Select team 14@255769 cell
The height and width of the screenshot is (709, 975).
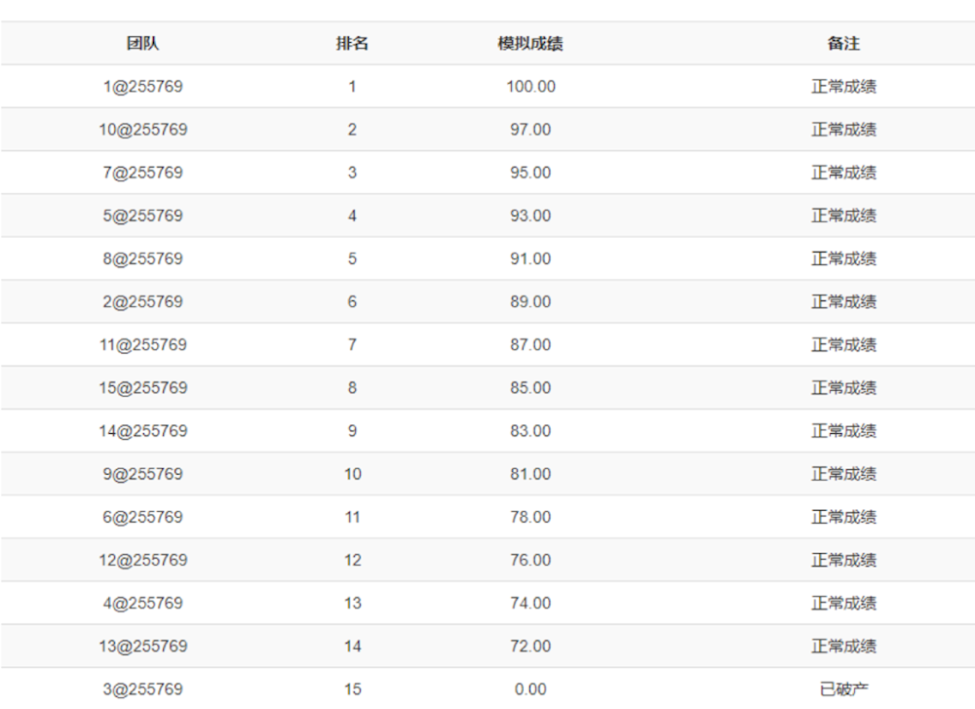click(142, 430)
